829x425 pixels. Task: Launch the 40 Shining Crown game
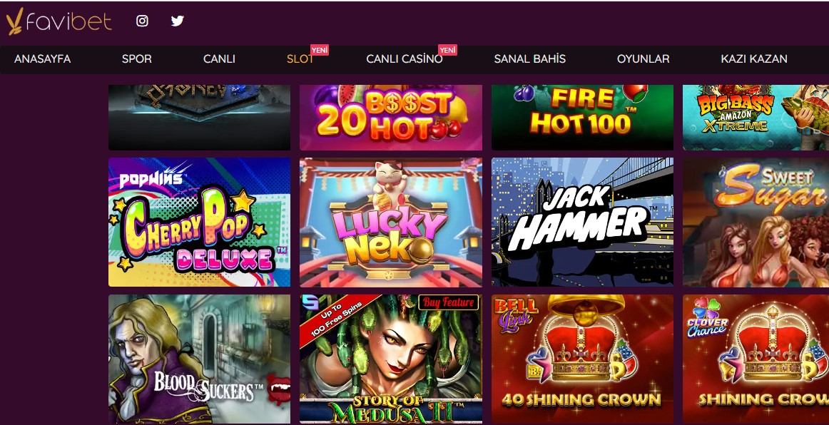[583, 359]
